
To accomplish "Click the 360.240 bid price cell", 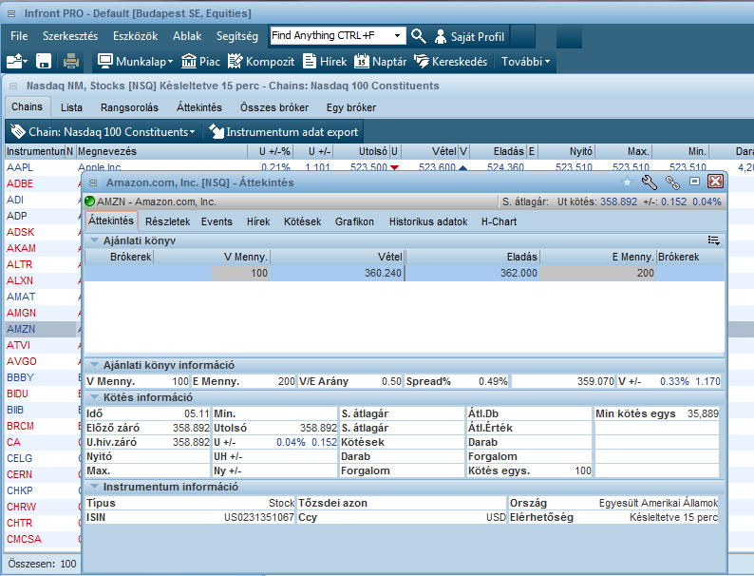I will 336,273.
